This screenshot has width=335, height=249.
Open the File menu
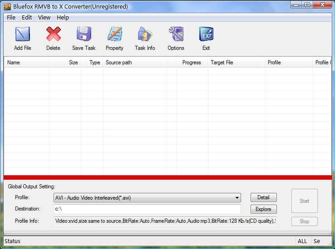tap(11, 18)
